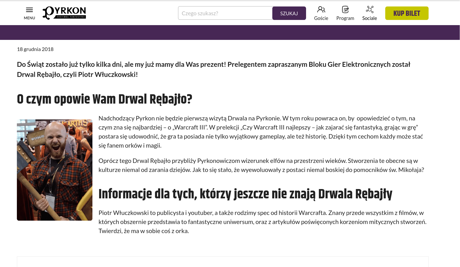This screenshot has height=267, width=460.
Task: Click the 'Goście' navigation label
Action: click(321, 18)
